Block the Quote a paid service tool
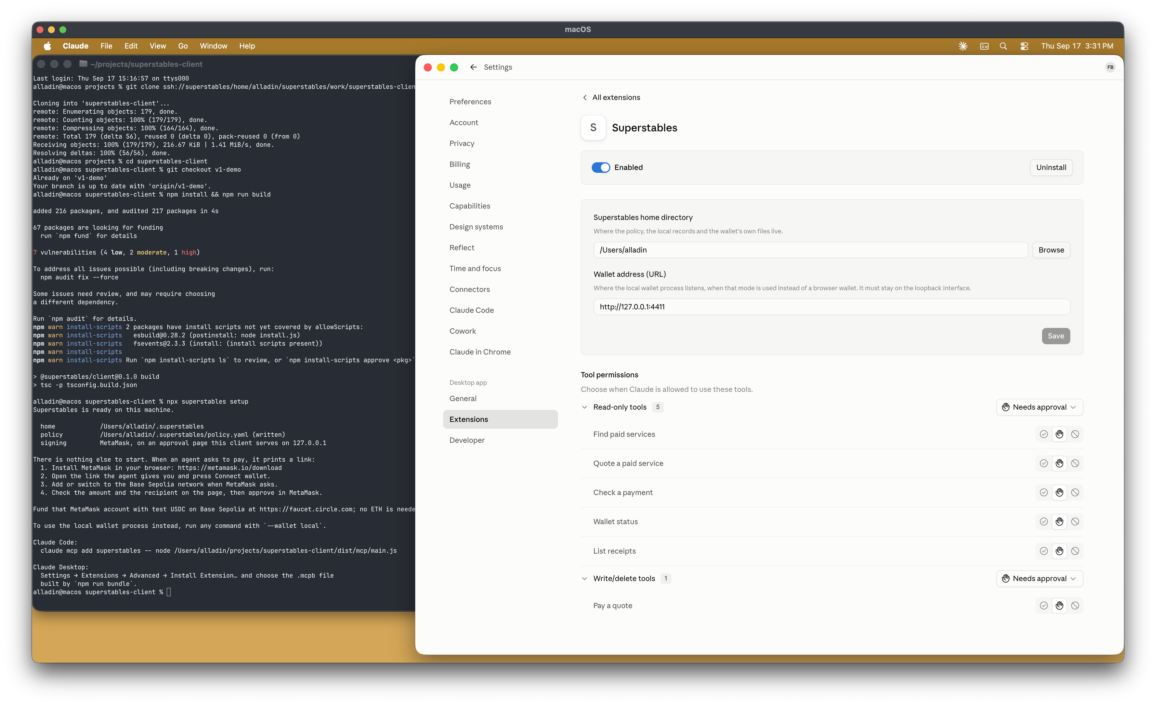This screenshot has height=705, width=1156. click(x=1075, y=463)
